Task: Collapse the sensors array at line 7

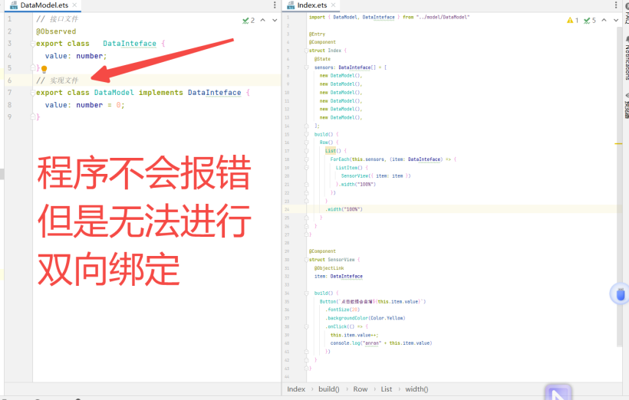Action: 307,67
